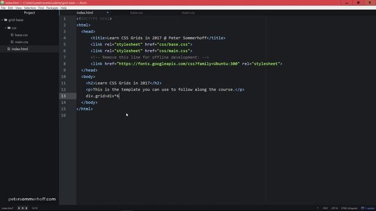Change UTF-8 encoding in status bar
This screenshot has width=376, height=211.
point(334,209)
